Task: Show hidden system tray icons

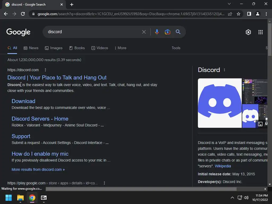Action: pyautogui.click(x=232, y=198)
